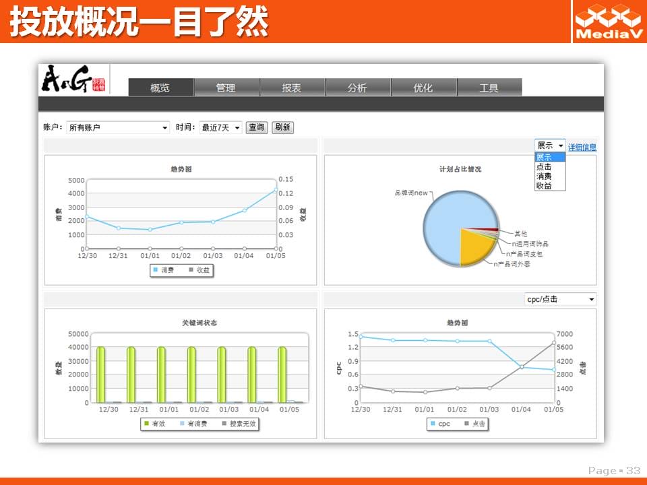
Task: Choose 收益 in the open dropdown list
Action: (550, 186)
